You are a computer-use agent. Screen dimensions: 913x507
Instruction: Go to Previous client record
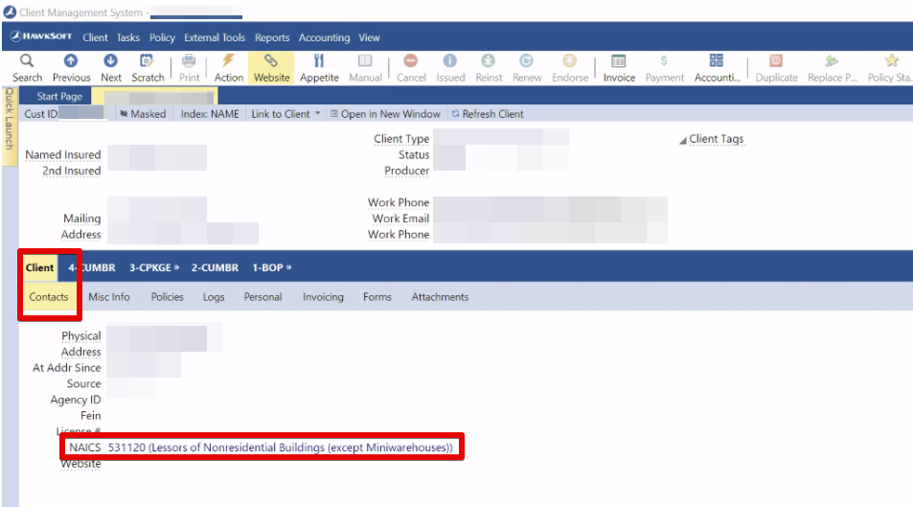(71, 60)
